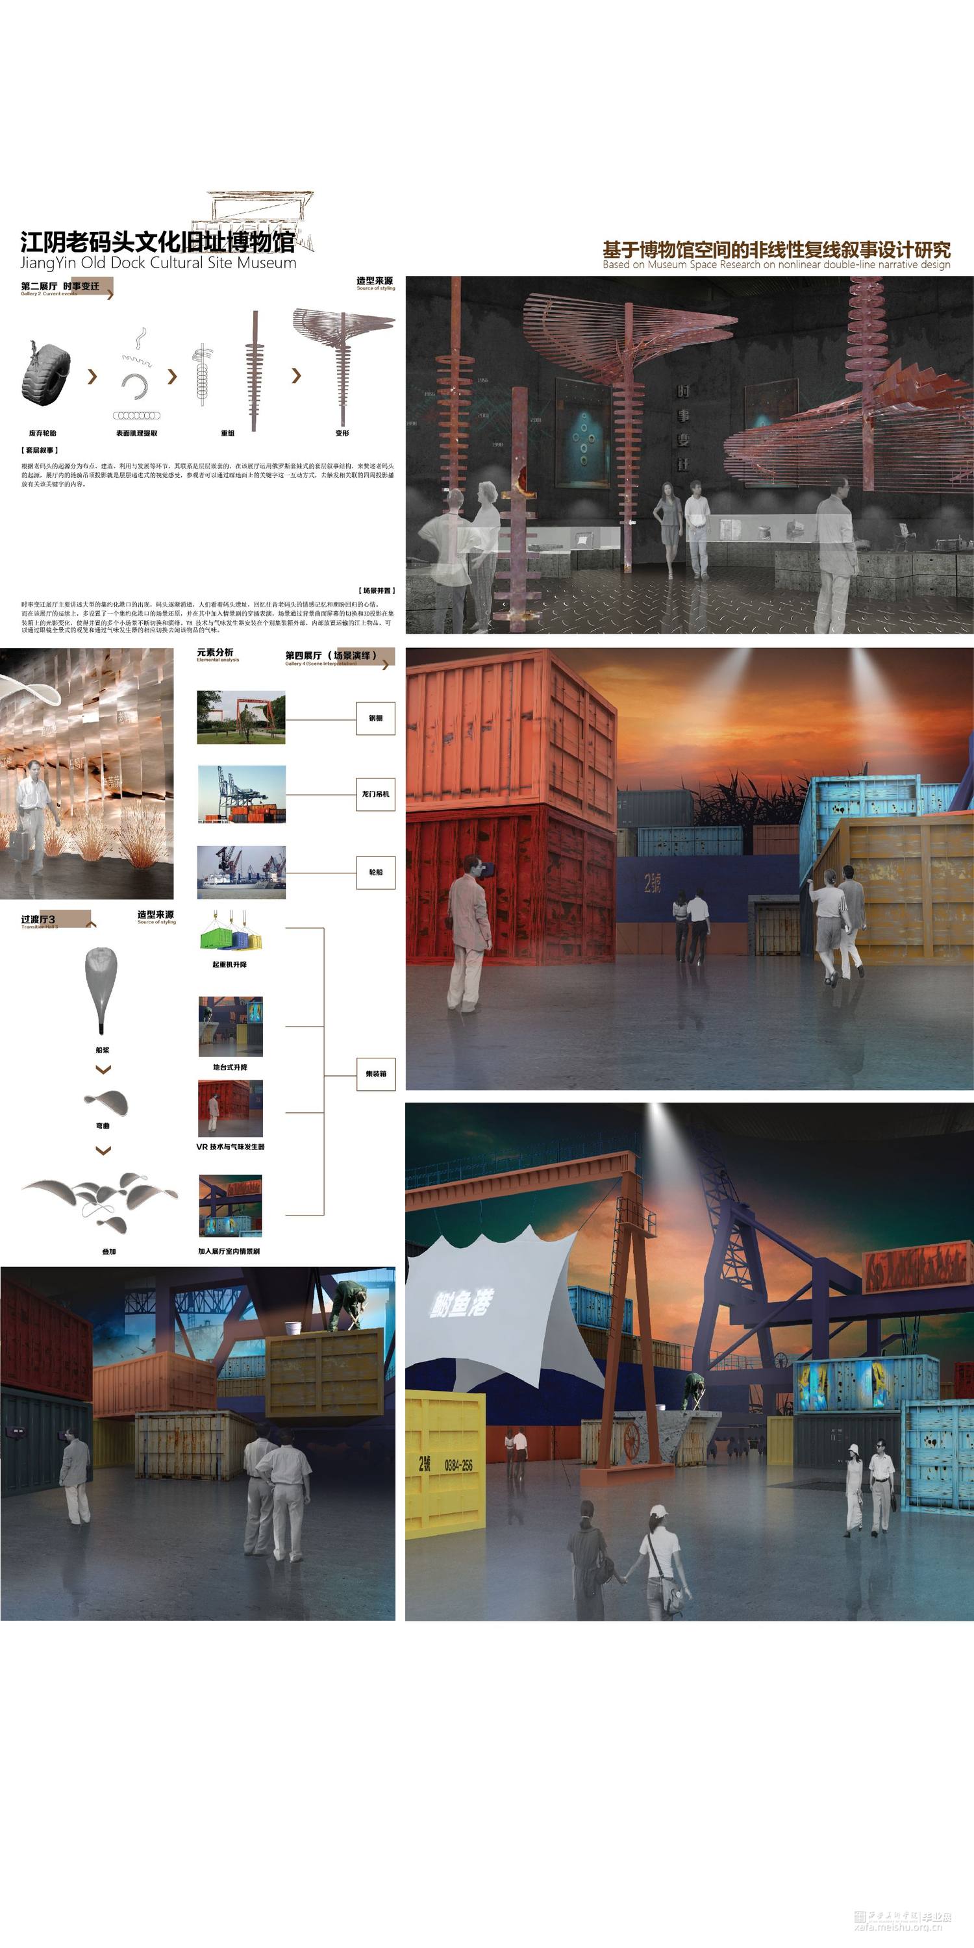Screen dimensions: 974x1948
Task: Select the bent oar shape above 弯曲
Action: (105, 1103)
